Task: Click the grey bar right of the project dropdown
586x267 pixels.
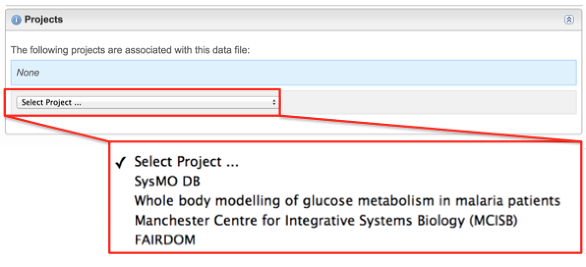Action: click(x=428, y=103)
